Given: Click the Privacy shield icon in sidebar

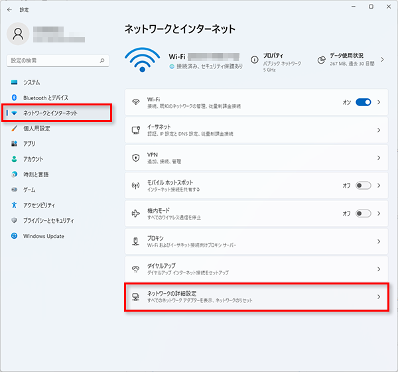Looking at the screenshot, I should point(14,220).
